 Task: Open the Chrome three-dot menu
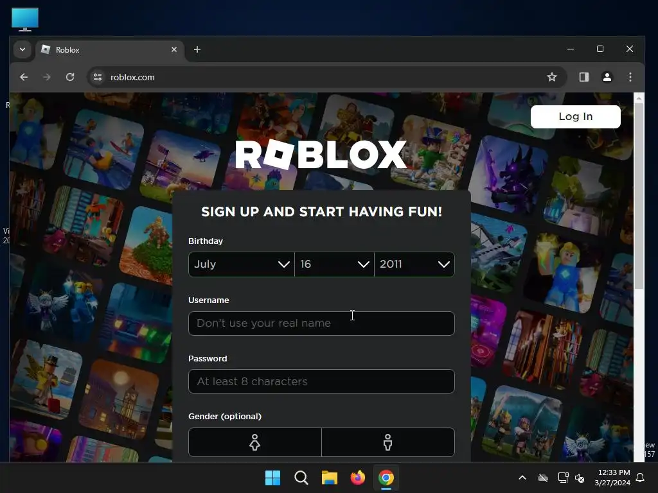[x=630, y=77]
